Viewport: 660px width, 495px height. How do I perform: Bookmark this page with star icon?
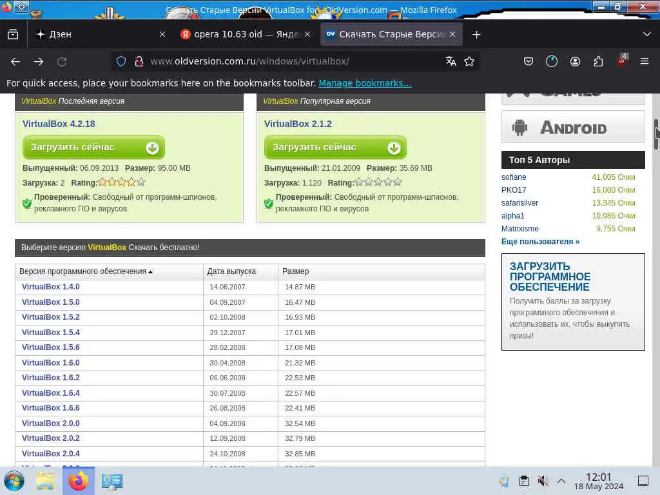pyautogui.click(x=469, y=61)
